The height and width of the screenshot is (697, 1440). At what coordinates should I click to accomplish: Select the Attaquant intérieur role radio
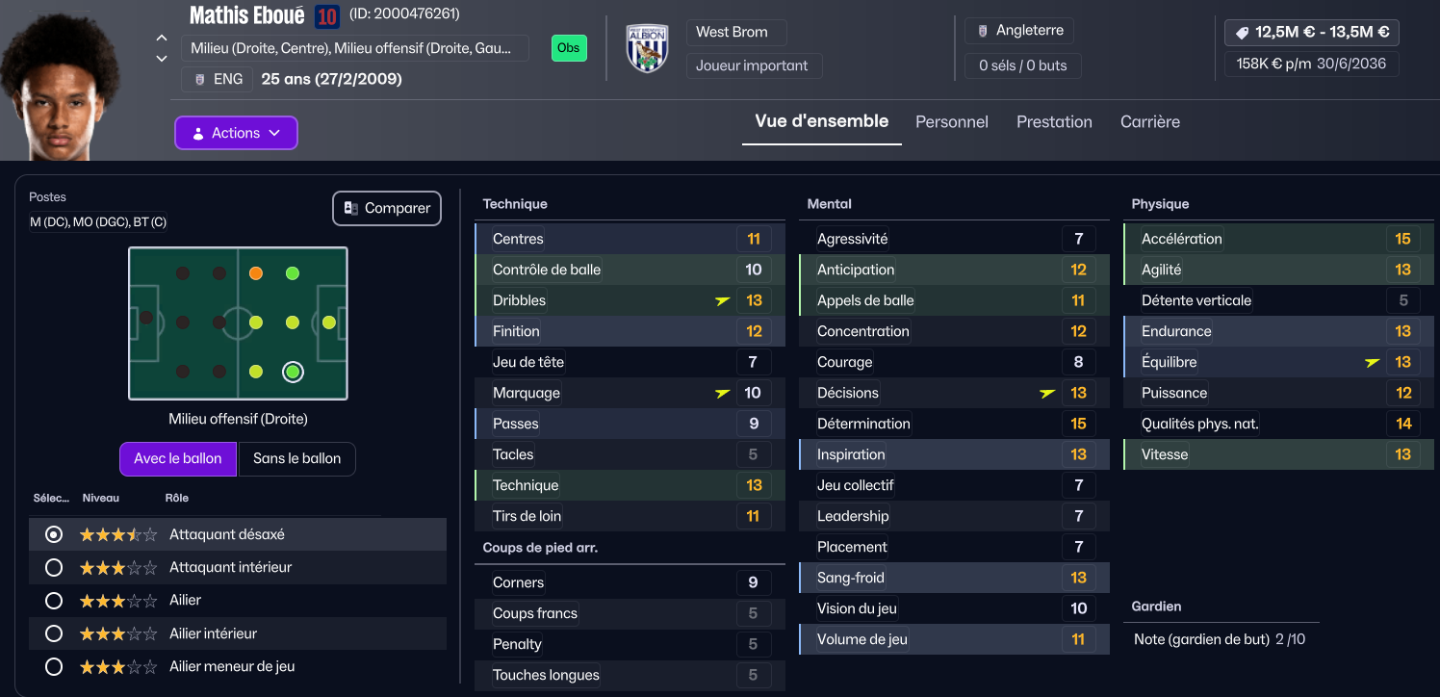(x=54, y=567)
